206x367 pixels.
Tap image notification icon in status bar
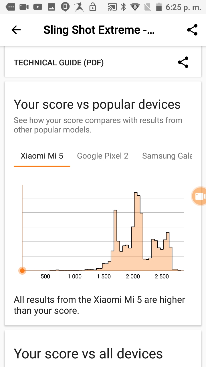tap(51, 7)
